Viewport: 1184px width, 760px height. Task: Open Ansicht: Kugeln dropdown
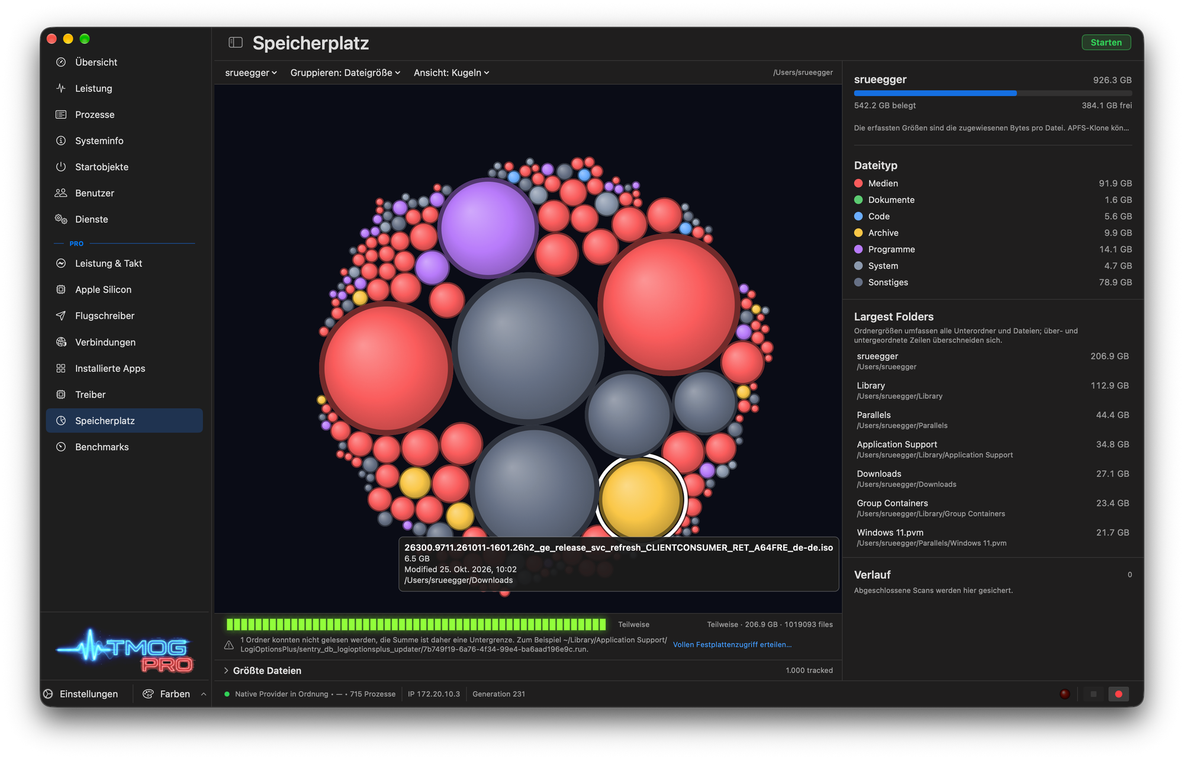(451, 73)
